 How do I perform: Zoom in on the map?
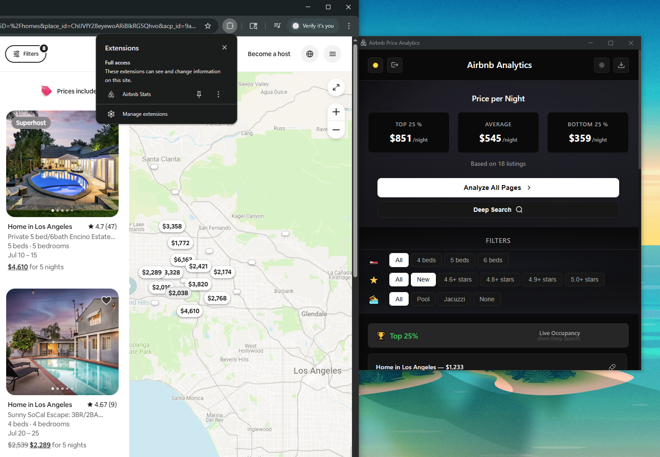click(x=336, y=112)
